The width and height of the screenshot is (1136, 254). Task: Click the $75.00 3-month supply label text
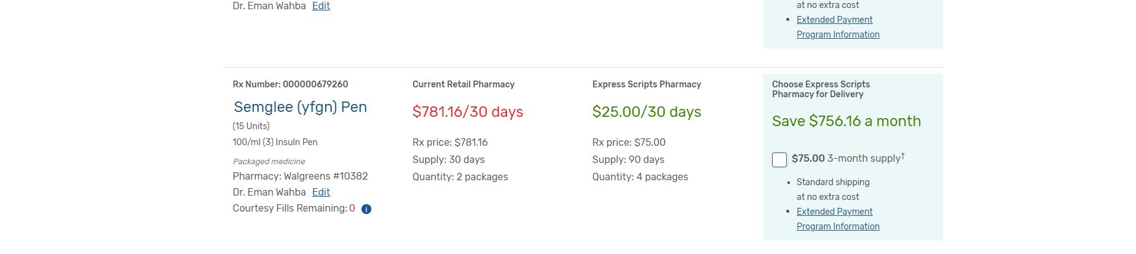point(848,158)
